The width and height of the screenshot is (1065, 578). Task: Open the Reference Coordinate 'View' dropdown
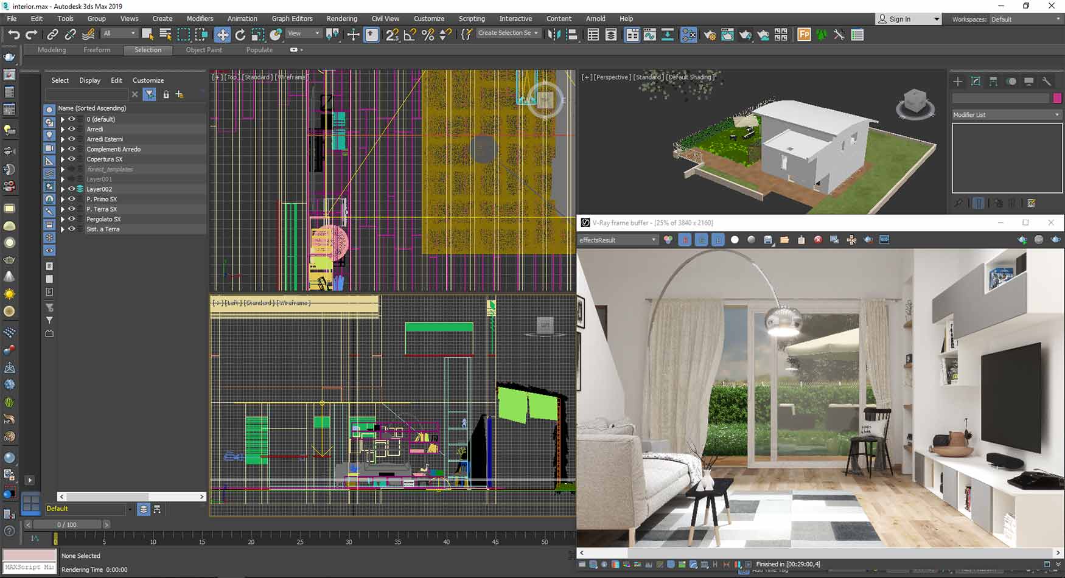[x=303, y=33]
